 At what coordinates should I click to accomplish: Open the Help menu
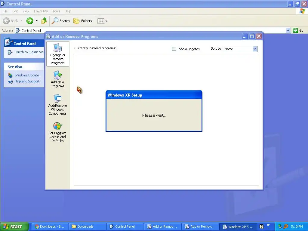(x=68, y=11)
